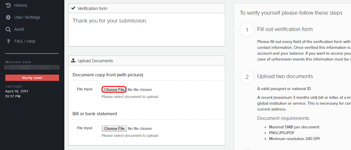Click the Upload Documents upload icon
The width and height of the screenshot is (351, 150).
pos(73,61)
